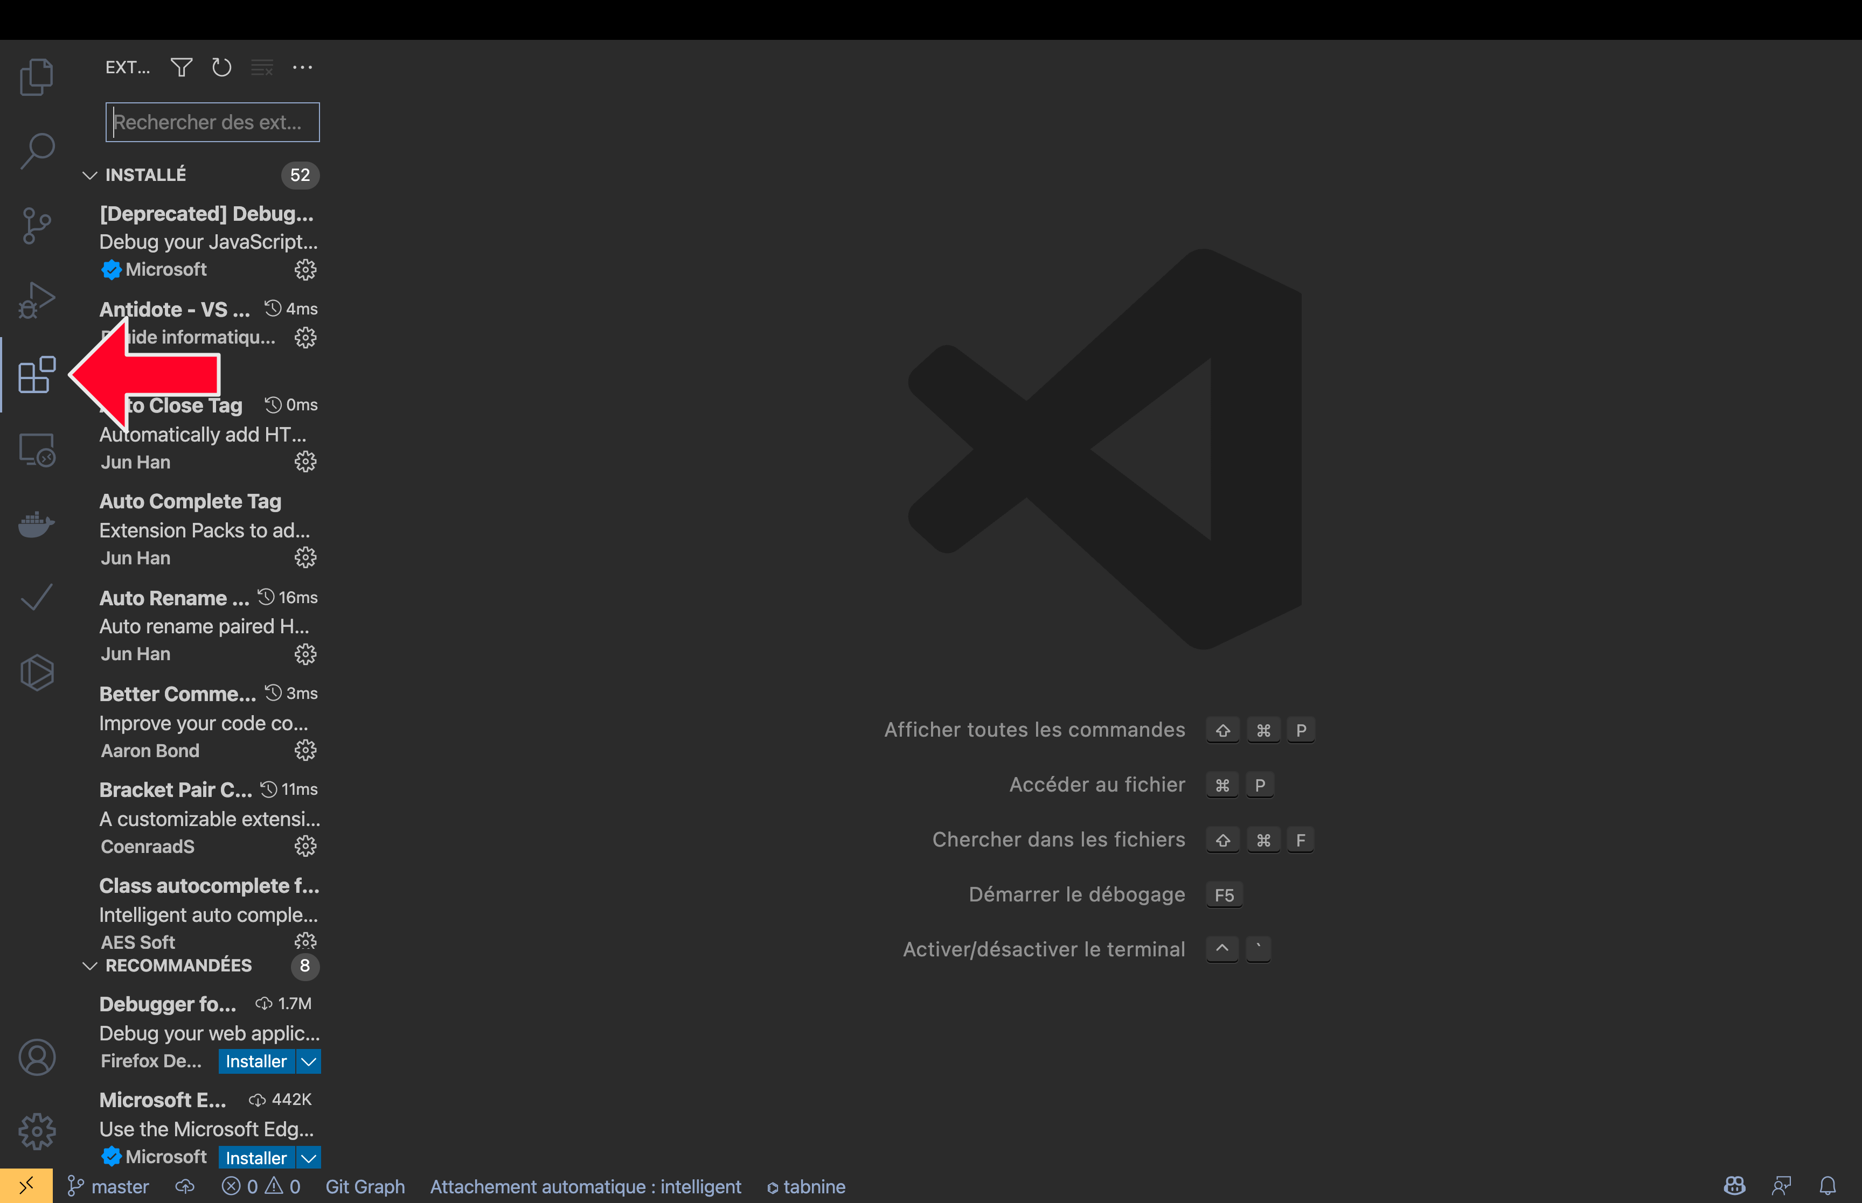The width and height of the screenshot is (1862, 1203).
Task: Select the Auto Rename Tag extension entry
Action: [202, 626]
